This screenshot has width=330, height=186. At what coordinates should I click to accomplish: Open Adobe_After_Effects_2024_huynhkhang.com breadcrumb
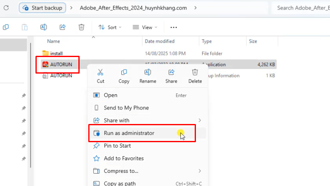133,8
